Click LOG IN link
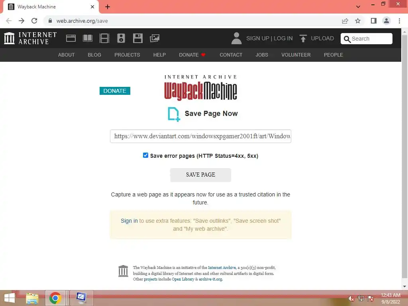 tap(283, 39)
